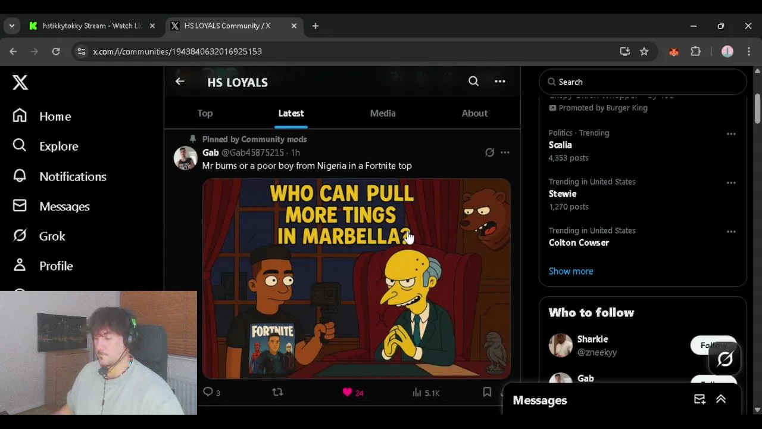The image size is (762, 429).
Task: Open Explore in the sidebar
Action: click(x=46, y=146)
